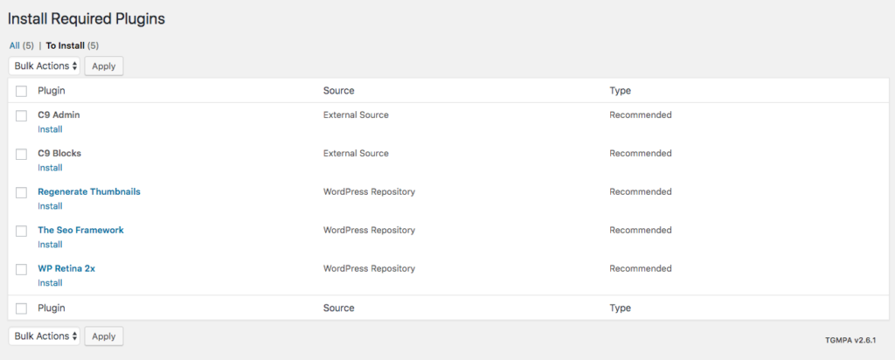Screen dimensions: 895x360
Task: Switch to the All (5) filter
Action: click(x=21, y=45)
